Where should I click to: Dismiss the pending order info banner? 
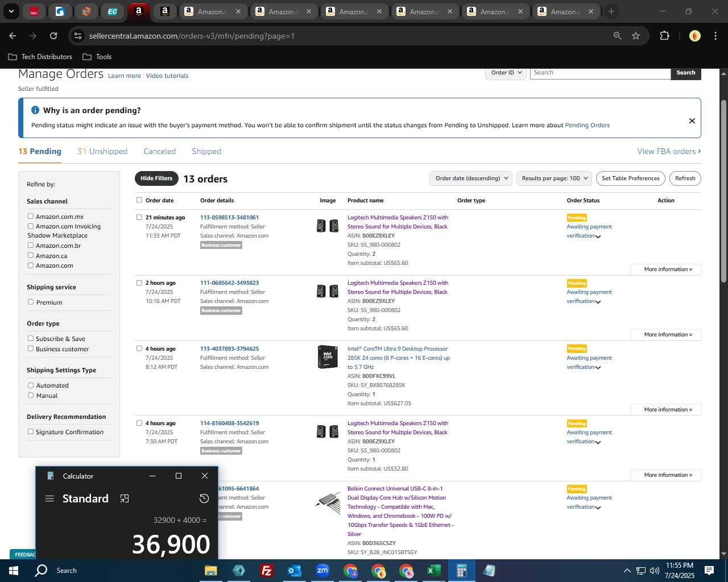pos(692,120)
